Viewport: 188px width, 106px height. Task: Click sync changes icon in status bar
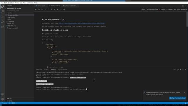9,103
